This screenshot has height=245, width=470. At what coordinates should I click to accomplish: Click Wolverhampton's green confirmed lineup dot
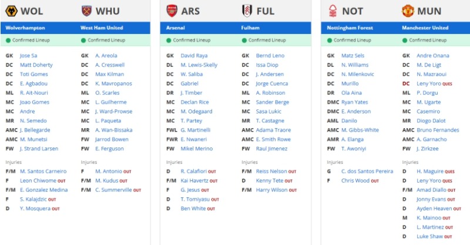click(8, 41)
